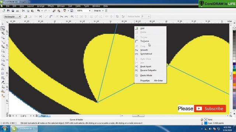236x132 pixels.
Task: Click the Welcome screen icon
Action: (x=72, y=11)
